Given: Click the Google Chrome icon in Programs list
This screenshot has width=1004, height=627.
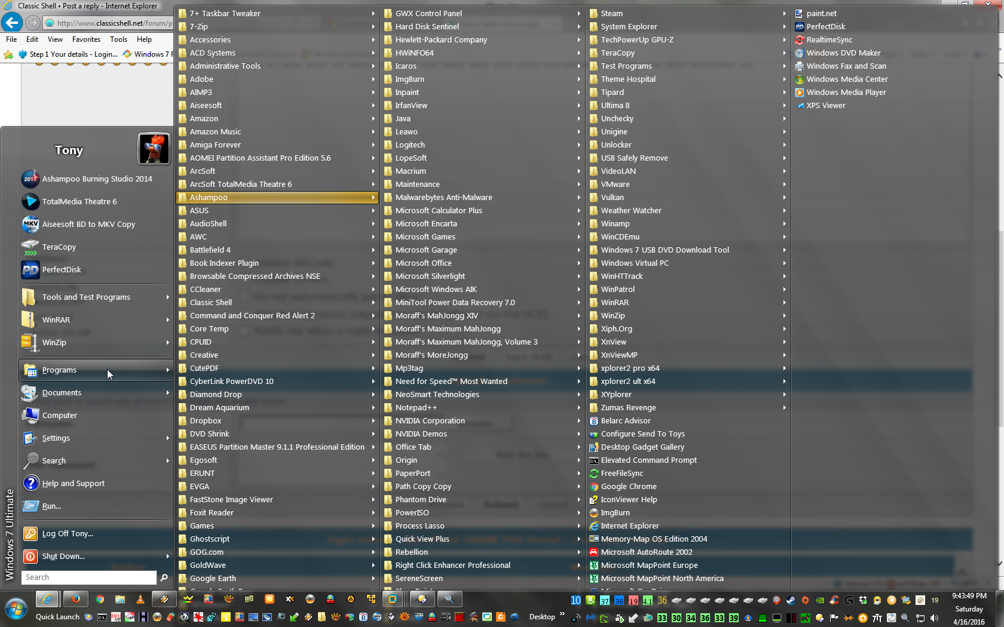Looking at the screenshot, I should tap(628, 486).
